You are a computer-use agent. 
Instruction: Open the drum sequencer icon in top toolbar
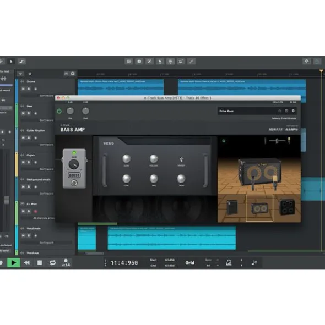coord(181,62)
